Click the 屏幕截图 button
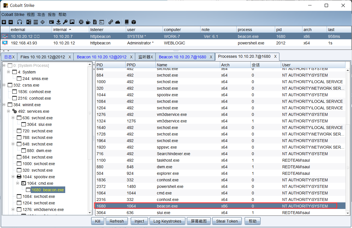The image size is (352, 228). coord(198,221)
